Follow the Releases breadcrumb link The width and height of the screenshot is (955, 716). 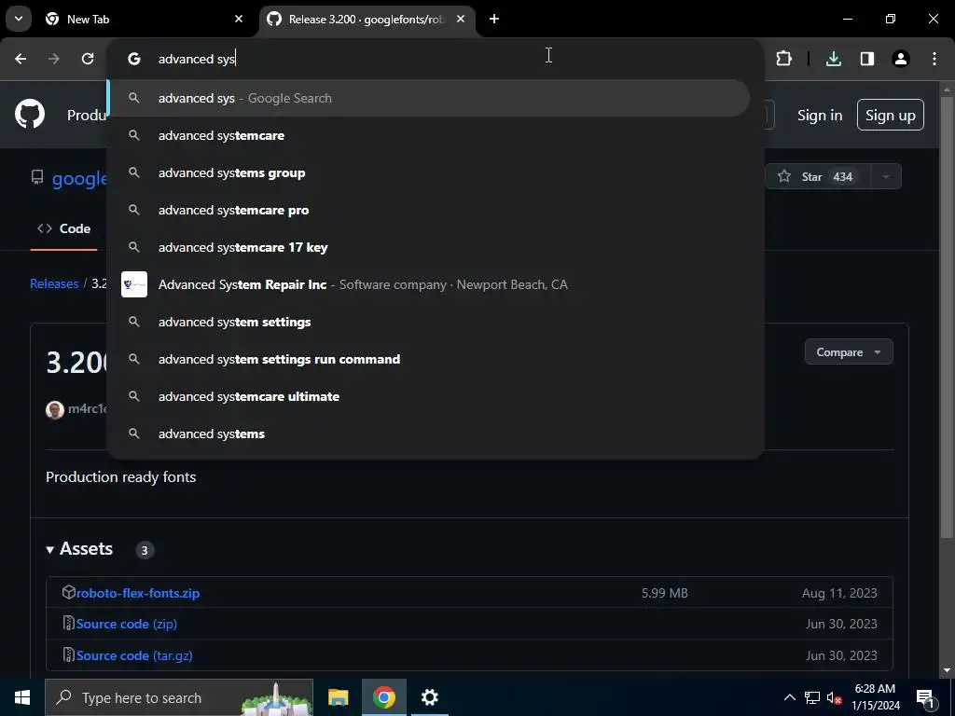pyautogui.click(x=54, y=283)
